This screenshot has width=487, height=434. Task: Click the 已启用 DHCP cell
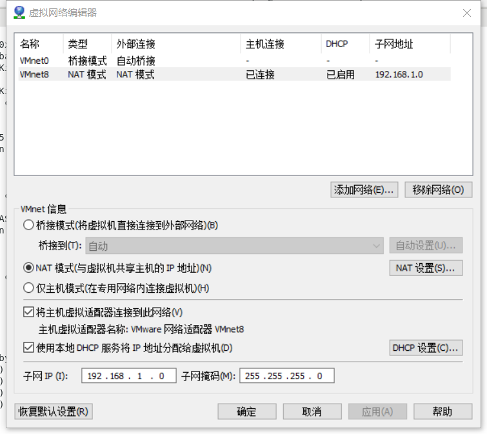coord(341,75)
